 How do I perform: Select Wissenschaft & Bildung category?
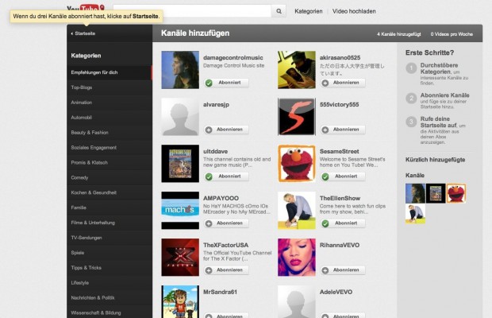click(110, 312)
